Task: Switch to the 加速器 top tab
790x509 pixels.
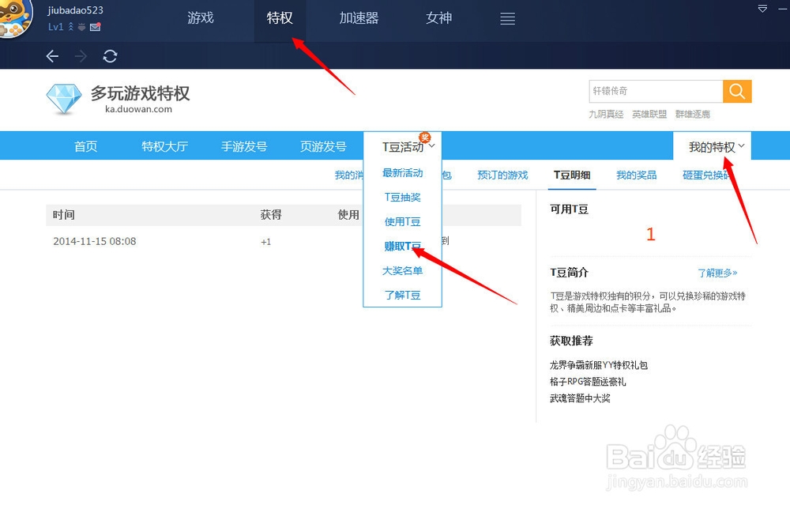Action: click(359, 18)
